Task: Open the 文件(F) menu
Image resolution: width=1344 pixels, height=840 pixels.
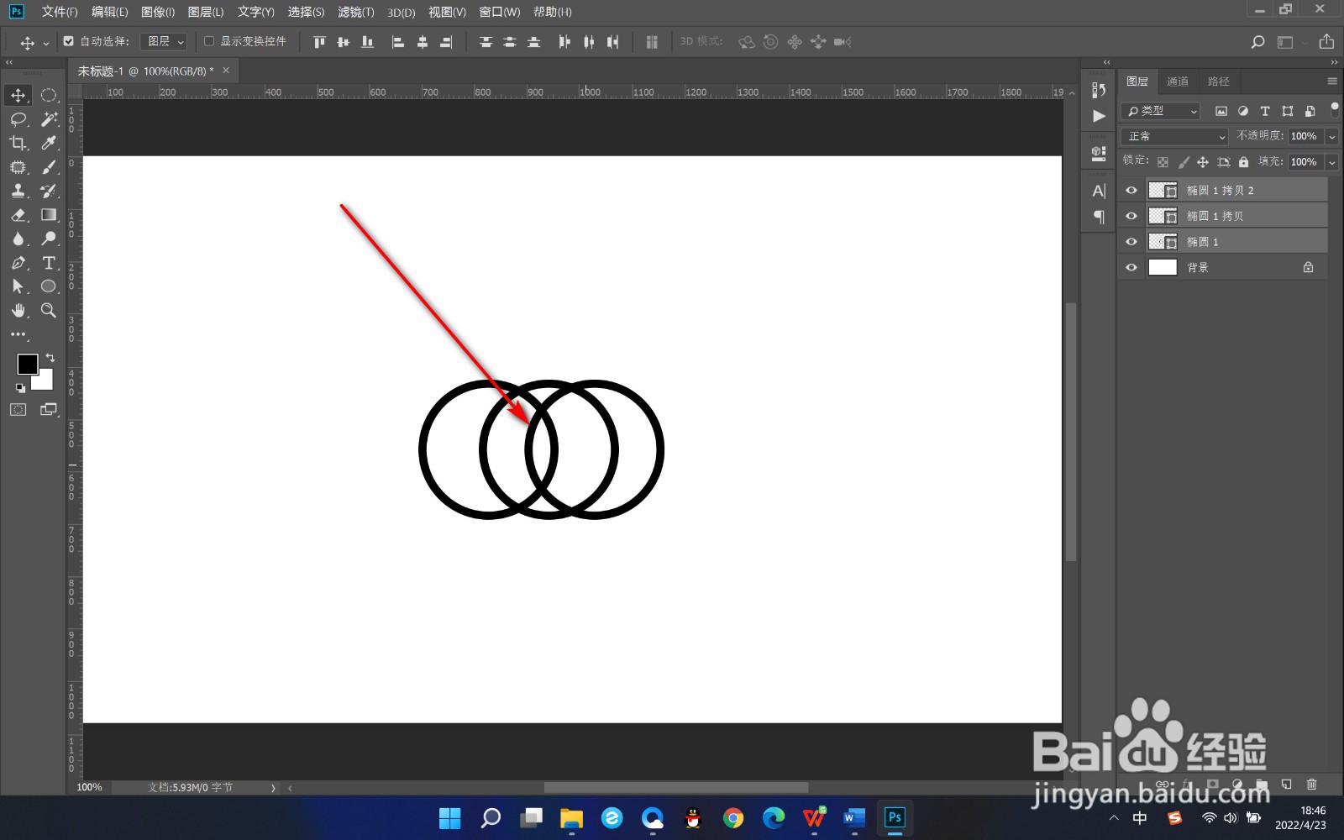Action: (60, 12)
